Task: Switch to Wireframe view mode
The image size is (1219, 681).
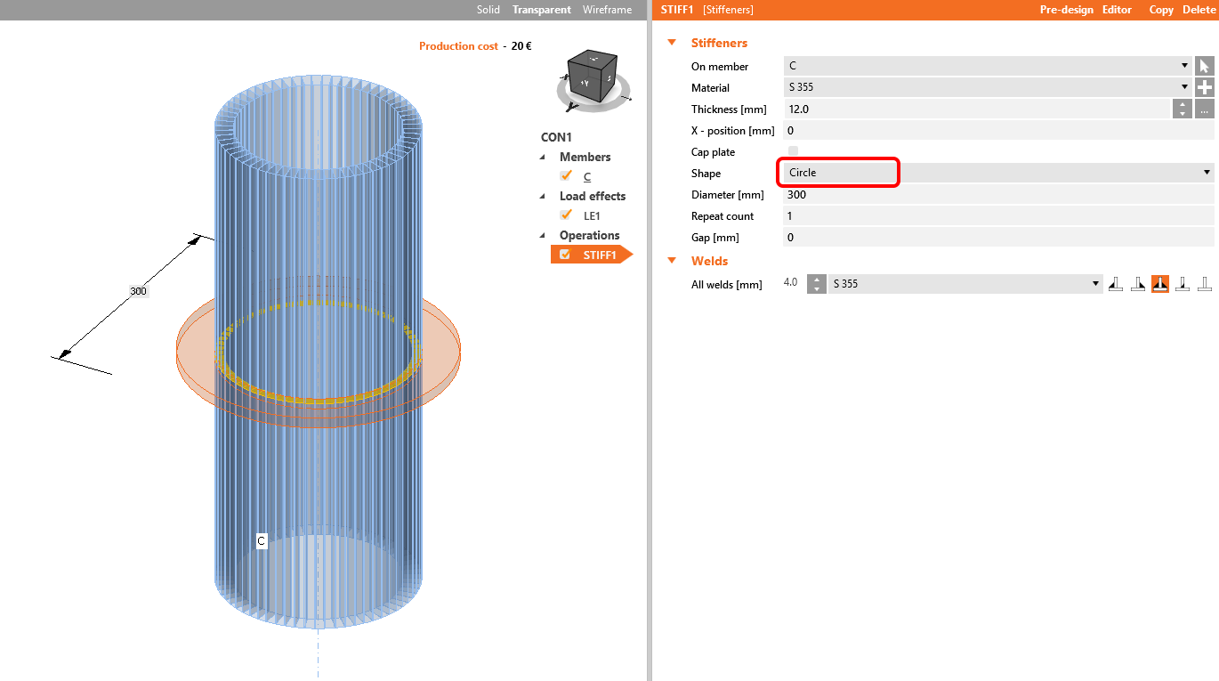Action: coord(607,10)
